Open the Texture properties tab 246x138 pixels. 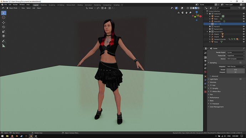205,92
